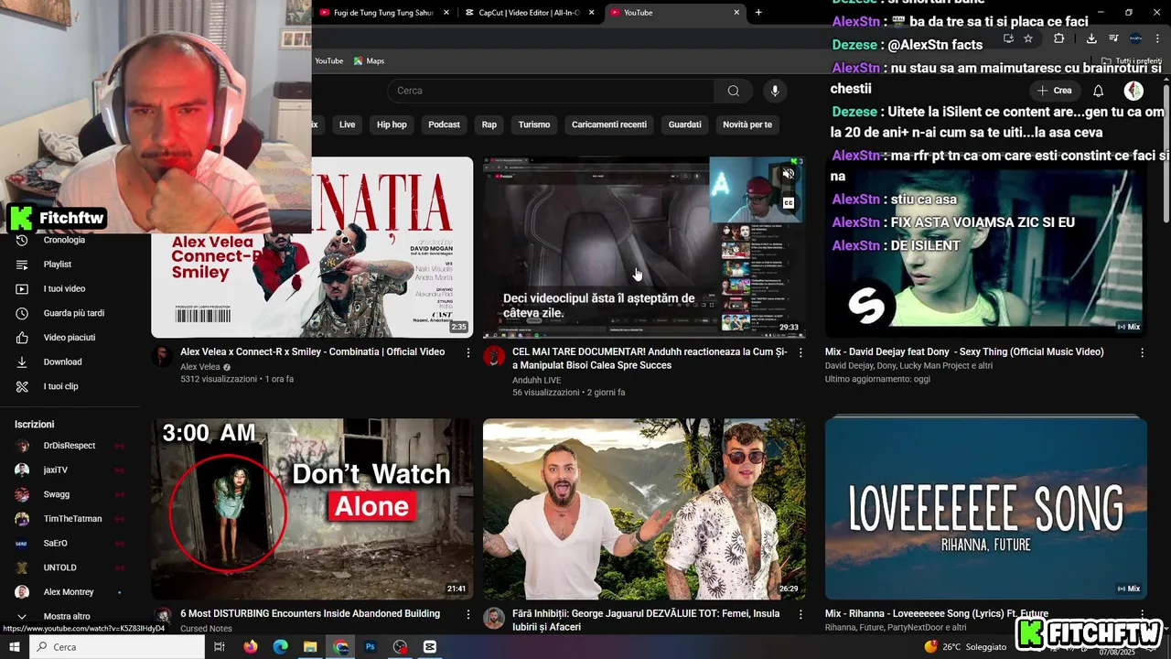Open Chrome downloads icon
Viewport: 1171px width, 659px height.
(1091, 38)
